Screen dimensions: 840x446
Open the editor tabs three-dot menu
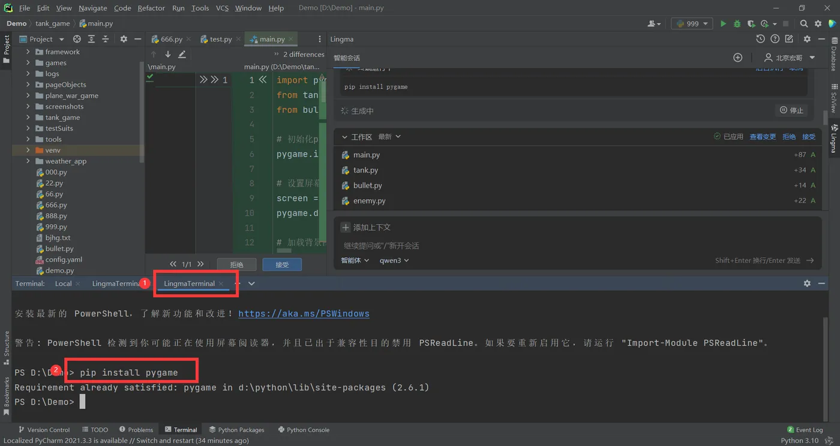click(320, 39)
